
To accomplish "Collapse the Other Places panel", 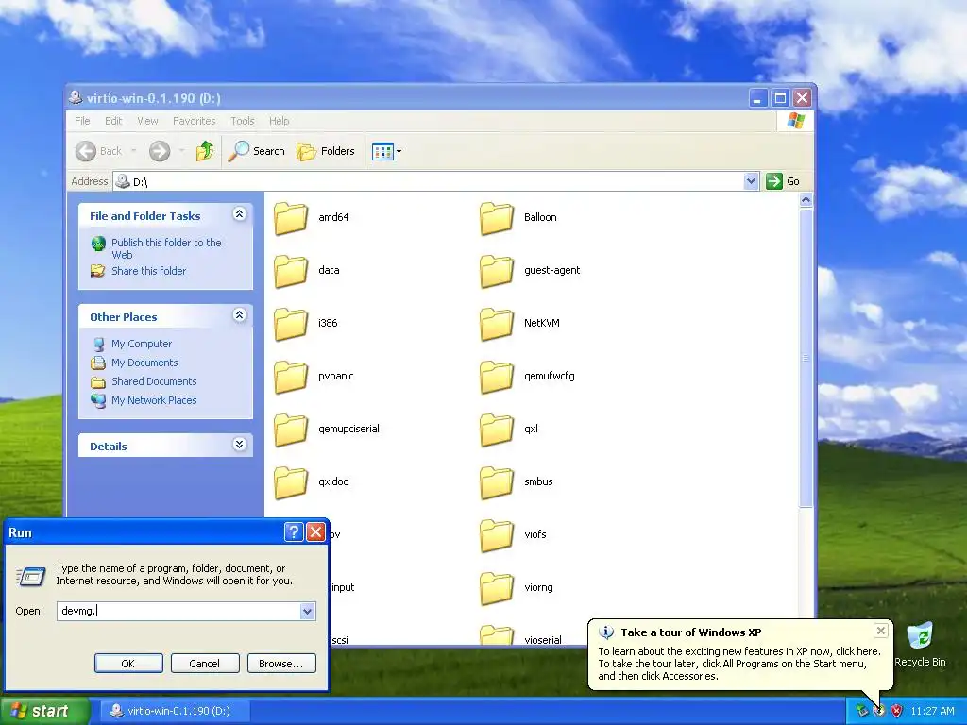I will [239, 315].
